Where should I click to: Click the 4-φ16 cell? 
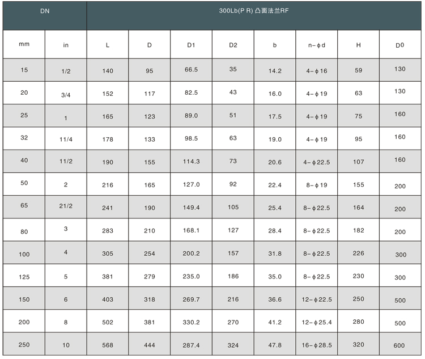pos(317,70)
